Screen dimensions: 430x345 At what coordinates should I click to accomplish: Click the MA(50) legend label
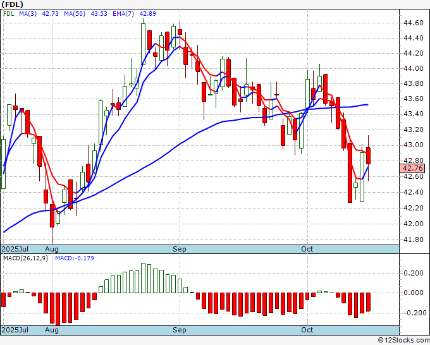click(x=75, y=14)
